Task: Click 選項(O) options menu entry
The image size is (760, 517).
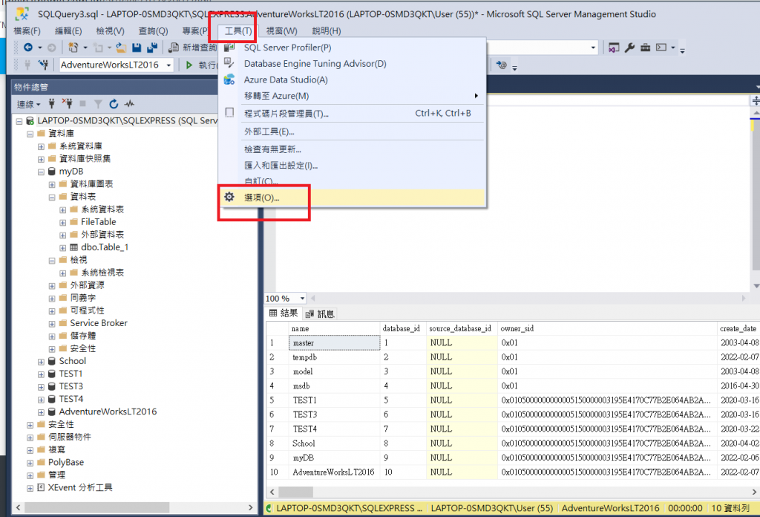Action: tap(352, 198)
